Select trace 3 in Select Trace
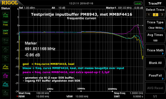 point(162,15)
